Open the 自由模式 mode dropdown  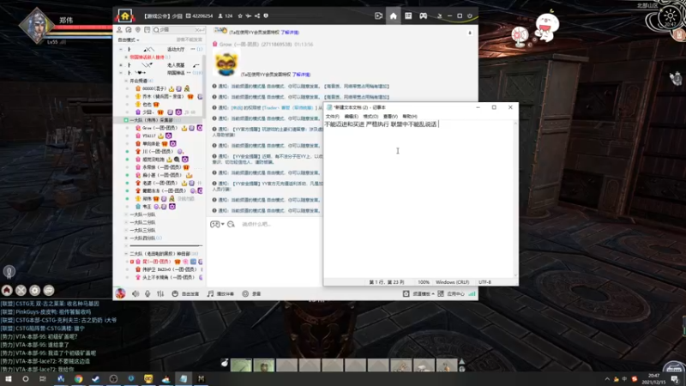coord(129,39)
